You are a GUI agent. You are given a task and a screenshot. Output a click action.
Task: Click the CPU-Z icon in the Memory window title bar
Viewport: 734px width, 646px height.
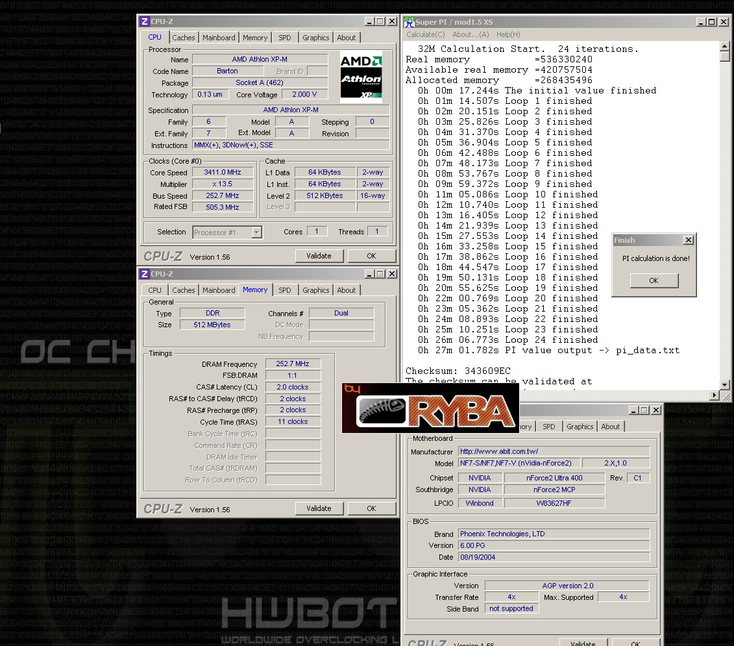(x=145, y=274)
